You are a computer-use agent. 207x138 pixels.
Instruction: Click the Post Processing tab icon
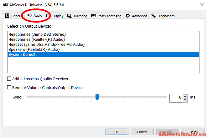tap(94, 16)
